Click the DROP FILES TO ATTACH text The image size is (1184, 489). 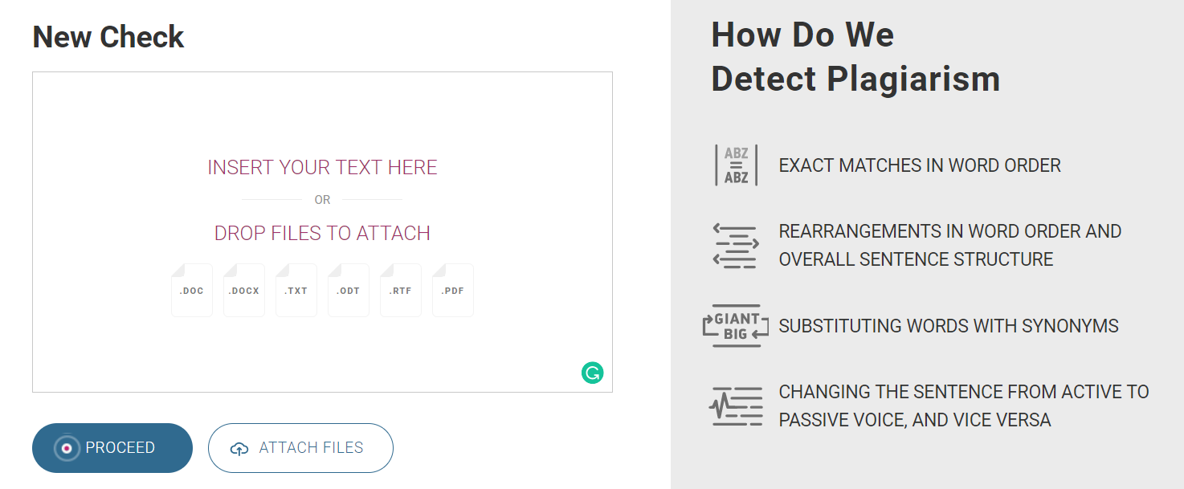click(322, 233)
